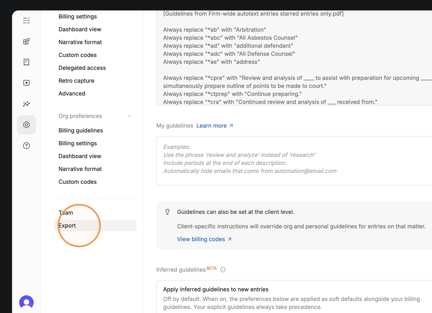Follow the View billing codes link
Screen dimensions: 432x313
[204, 240]
